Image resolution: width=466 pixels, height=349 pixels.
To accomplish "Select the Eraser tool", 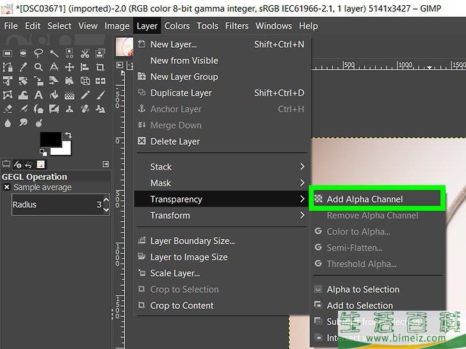I will pos(8,109).
